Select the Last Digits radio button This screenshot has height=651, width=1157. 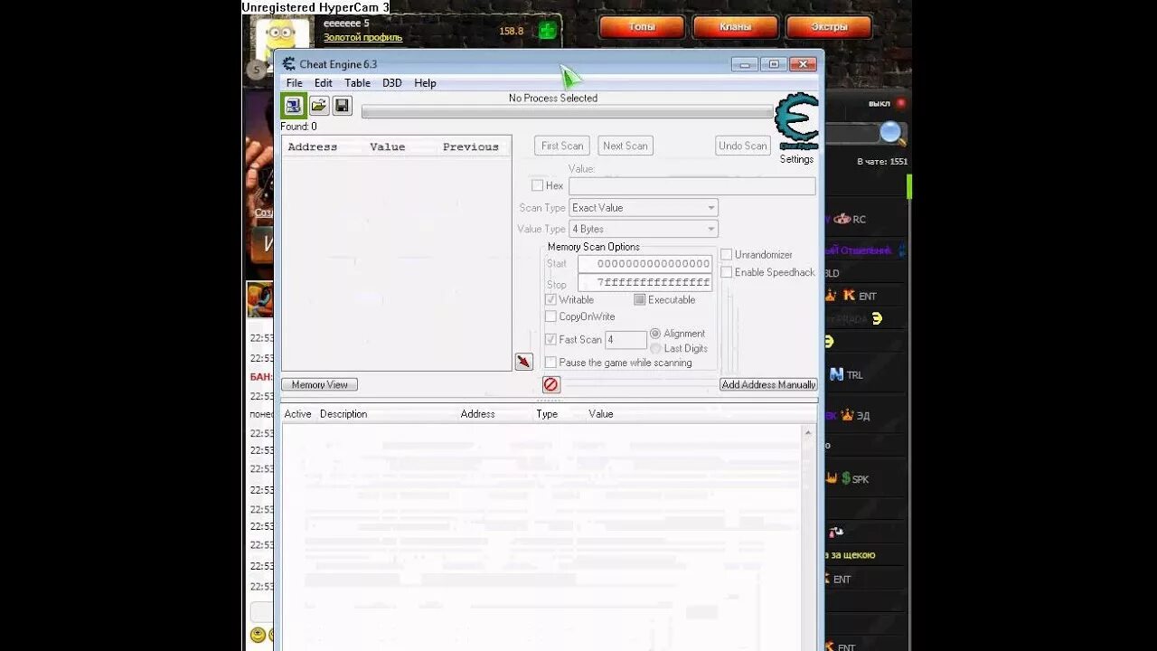[655, 348]
